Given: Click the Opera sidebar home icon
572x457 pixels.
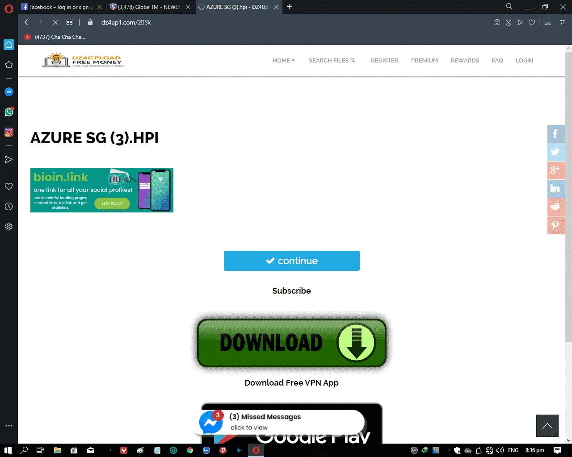Looking at the screenshot, I should click(x=9, y=45).
